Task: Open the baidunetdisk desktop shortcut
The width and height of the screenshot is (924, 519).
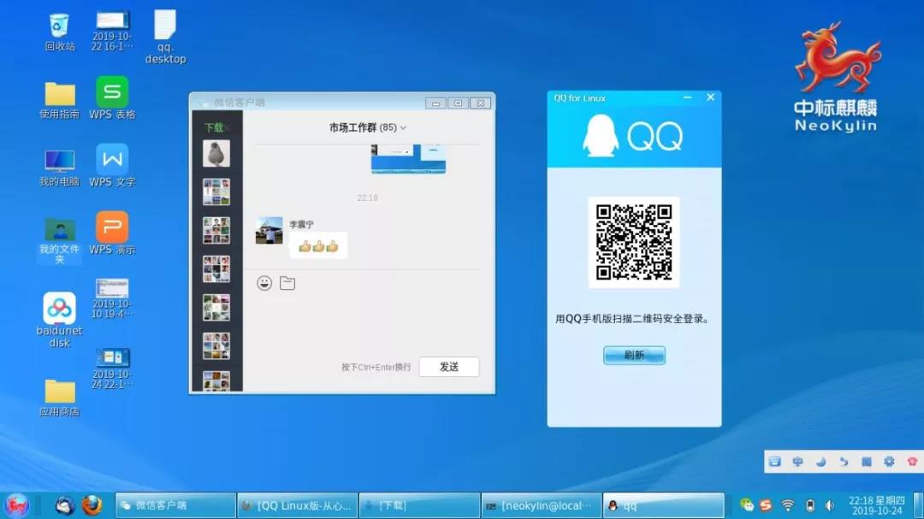Action: pos(60,320)
